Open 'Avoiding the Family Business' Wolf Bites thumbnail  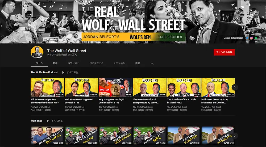click(47, 136)
